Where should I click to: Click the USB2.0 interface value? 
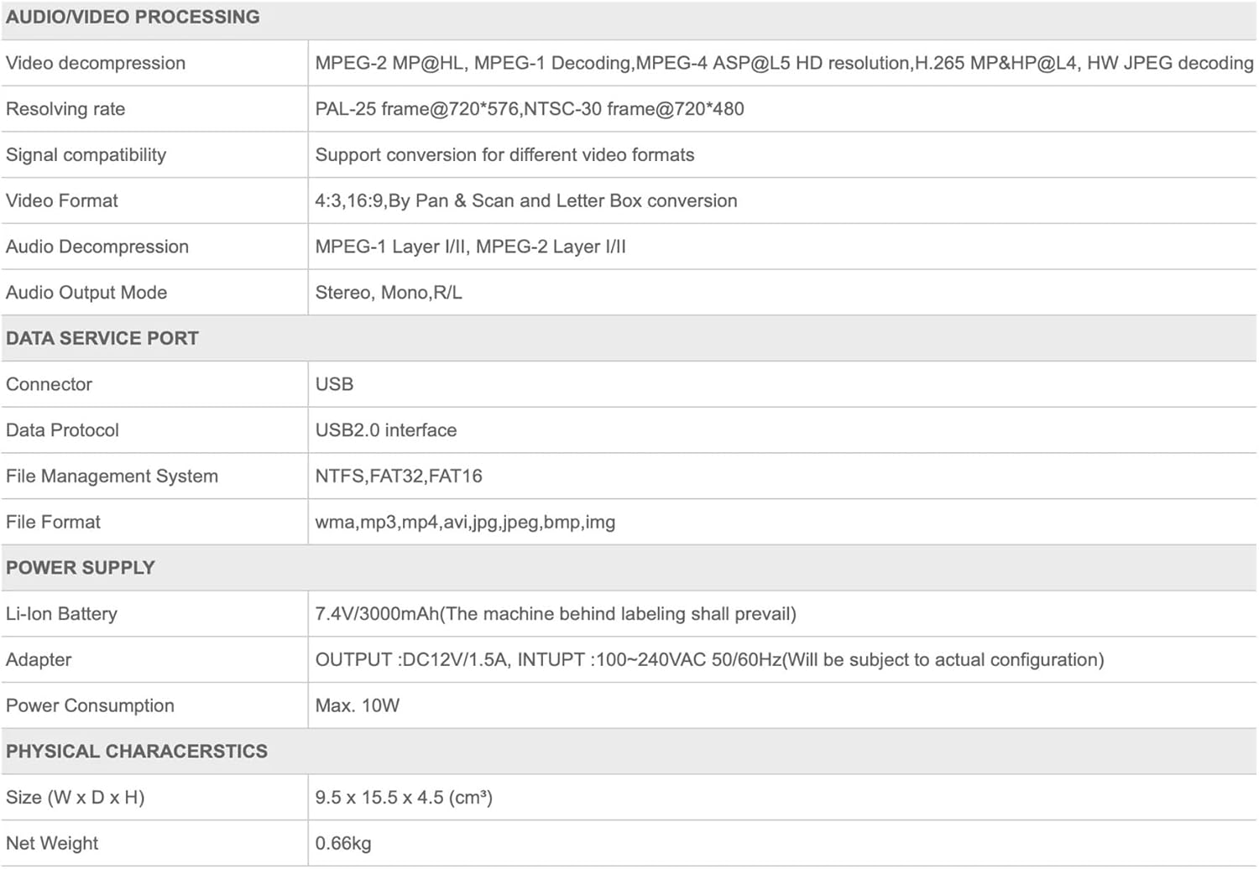click(x=386, y=430)
